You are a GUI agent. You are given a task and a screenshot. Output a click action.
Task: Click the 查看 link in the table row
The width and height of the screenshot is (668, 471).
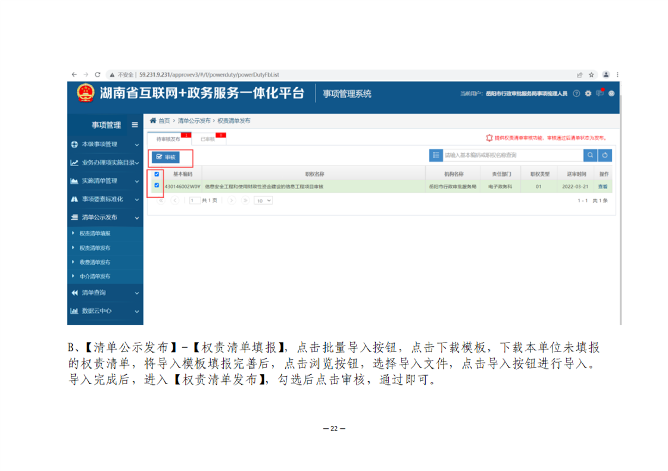(603, 187)
